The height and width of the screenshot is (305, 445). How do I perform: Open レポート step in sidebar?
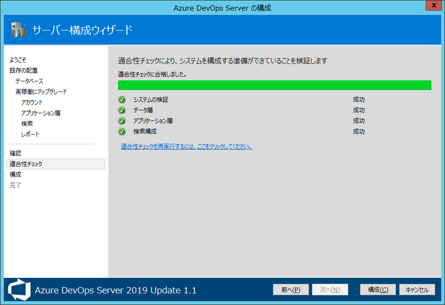pyautogui.click(x=30, y=134)
